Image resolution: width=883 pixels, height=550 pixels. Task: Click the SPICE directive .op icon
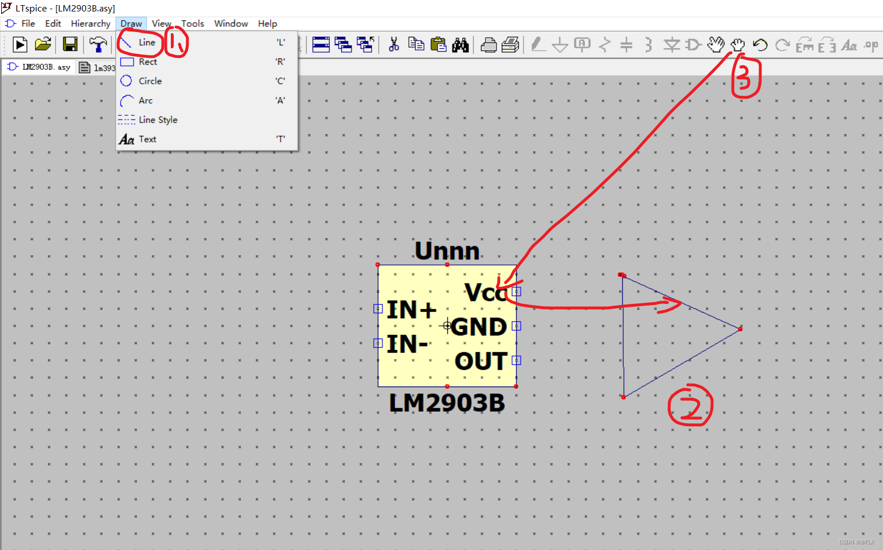pos(872,45)
